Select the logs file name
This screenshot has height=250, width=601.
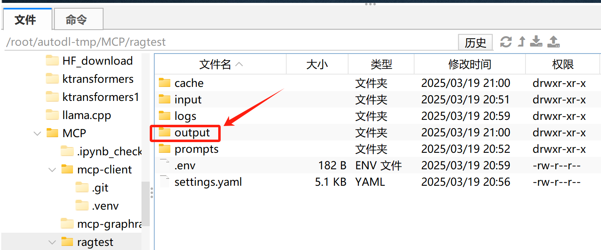pyautogui.click(x=185, y=116)
